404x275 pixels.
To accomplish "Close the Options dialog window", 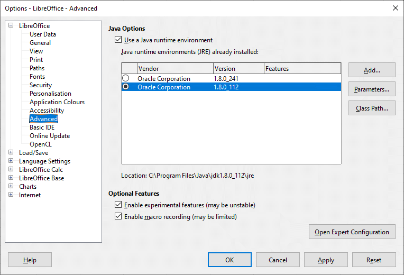I will pos(394,8).
